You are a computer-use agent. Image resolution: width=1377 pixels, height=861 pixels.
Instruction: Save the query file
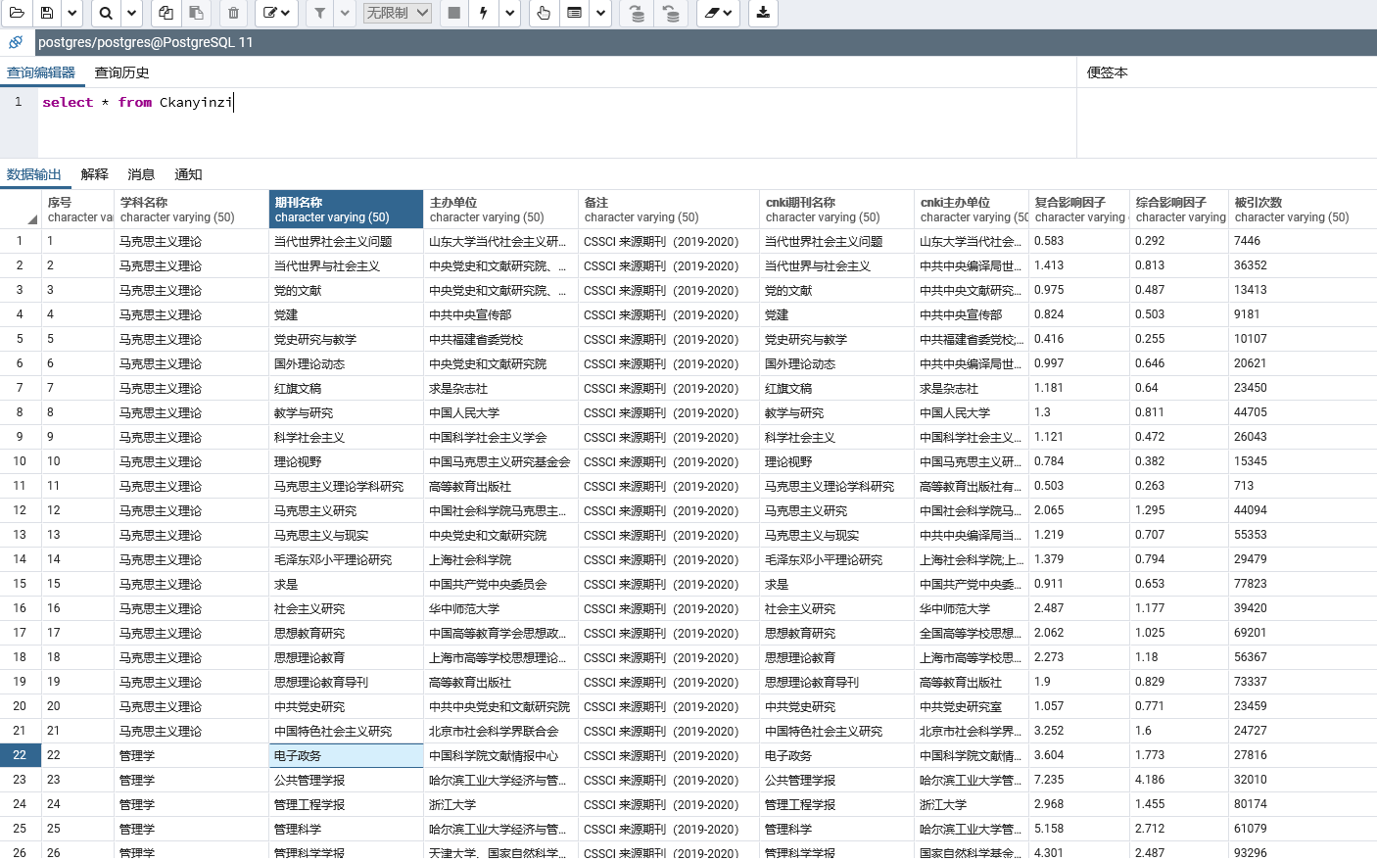(47, 13)
